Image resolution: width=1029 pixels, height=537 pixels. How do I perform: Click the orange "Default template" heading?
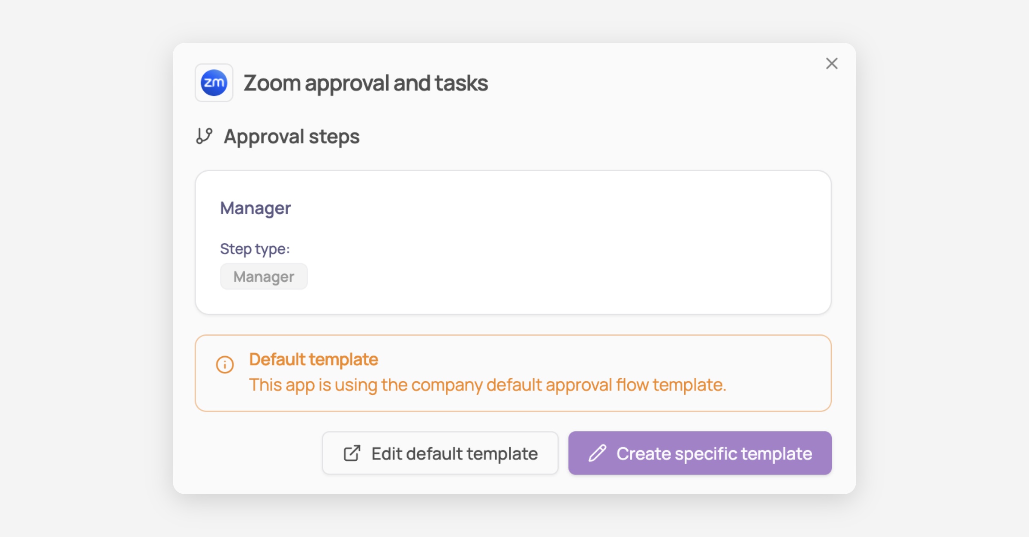[313, 360]
